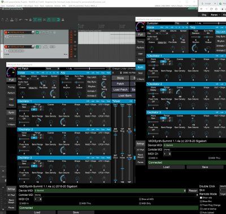Click the new project icon in REAPER toolbar
Screen dimensions: 226x214
pos(3,20)
